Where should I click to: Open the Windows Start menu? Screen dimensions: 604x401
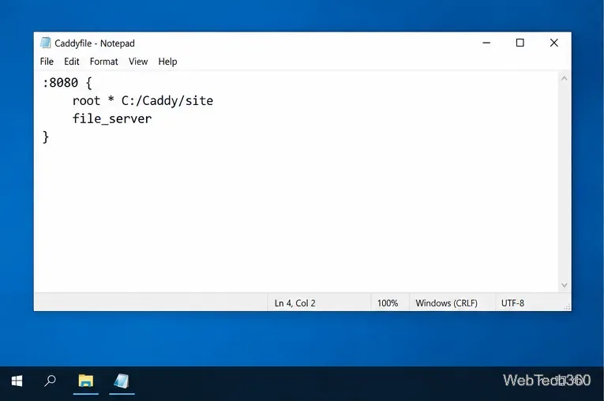point(17,381)
